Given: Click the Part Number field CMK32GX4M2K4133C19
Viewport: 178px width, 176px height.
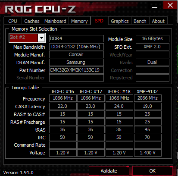Looking at the screenshot, I should pyautogui.click(x=76, y=70).
